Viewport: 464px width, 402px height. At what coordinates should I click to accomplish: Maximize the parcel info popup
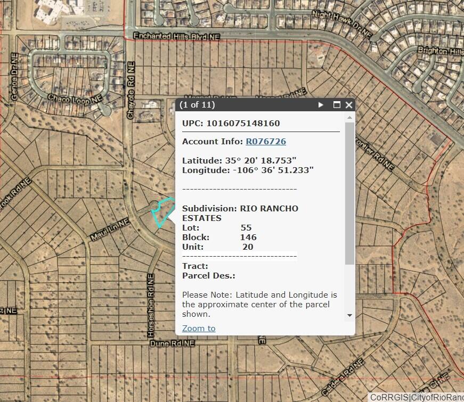[x=337, y=105]
